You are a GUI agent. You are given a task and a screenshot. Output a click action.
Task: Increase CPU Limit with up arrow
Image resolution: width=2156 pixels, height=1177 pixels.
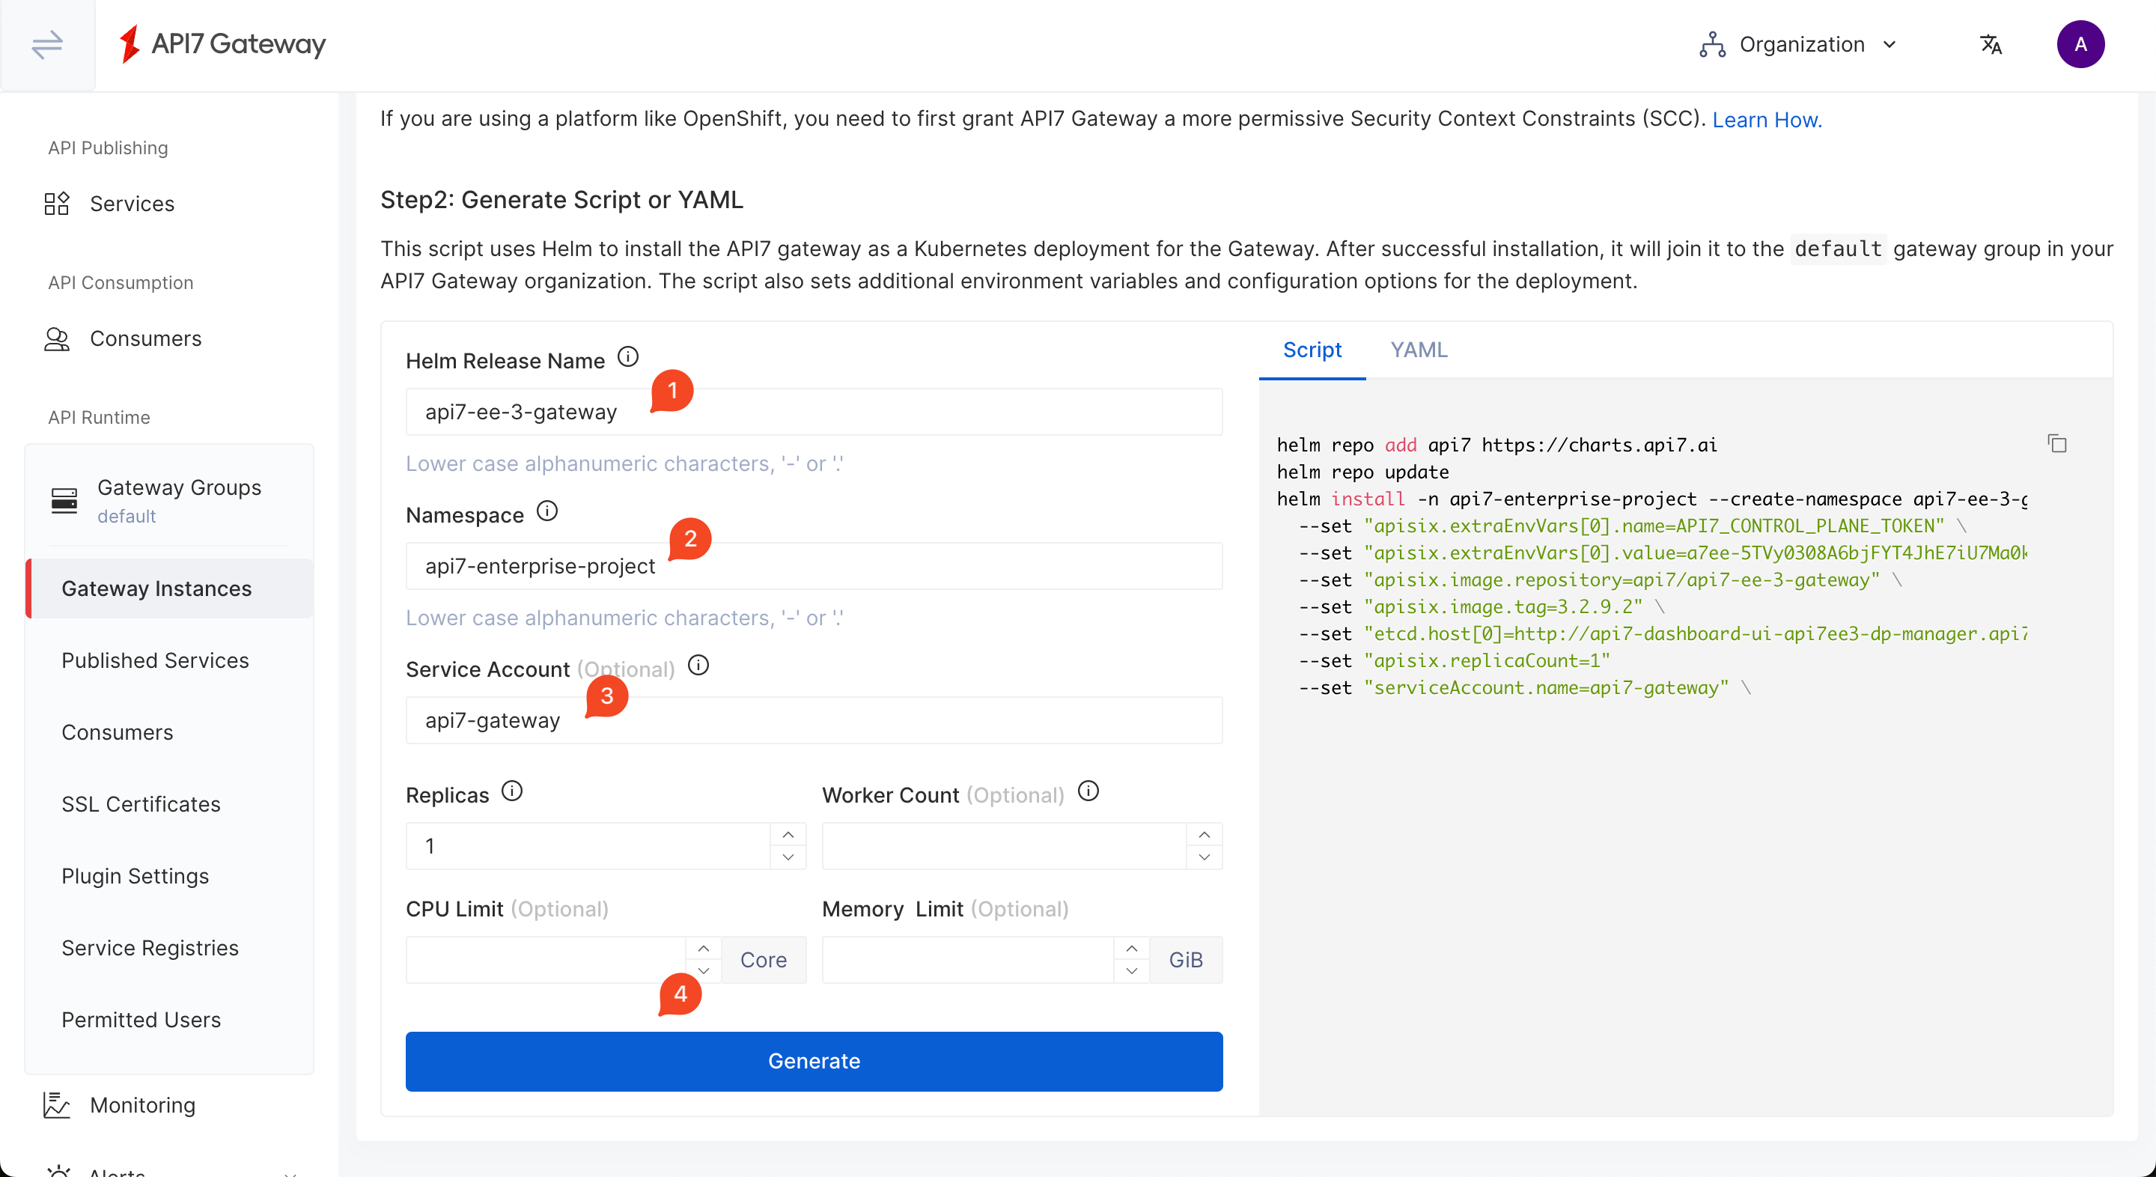pyautogui.click(x=704, y=949)
